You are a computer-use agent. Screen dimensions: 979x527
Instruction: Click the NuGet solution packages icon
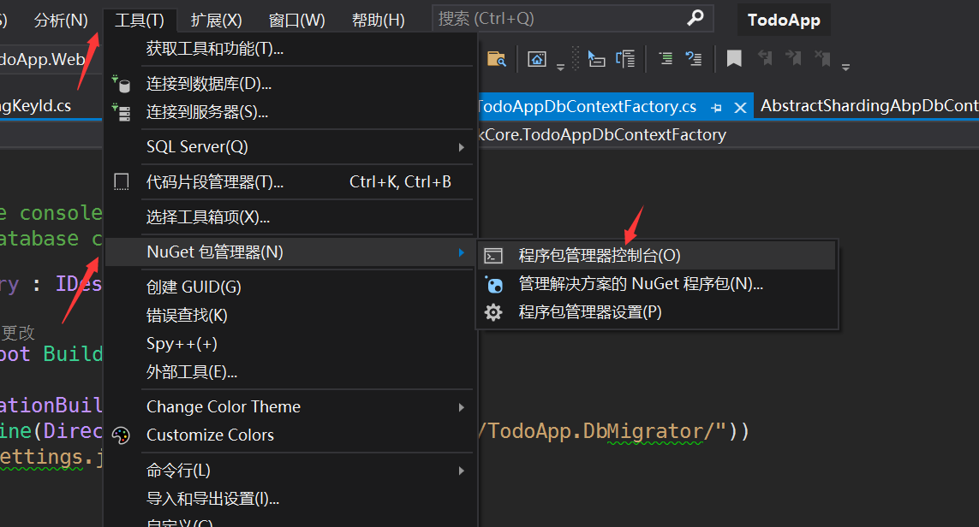click(x=493, y=284)
